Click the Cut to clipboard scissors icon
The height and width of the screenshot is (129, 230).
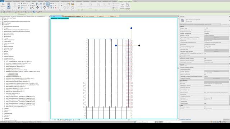tap(19, 4)
